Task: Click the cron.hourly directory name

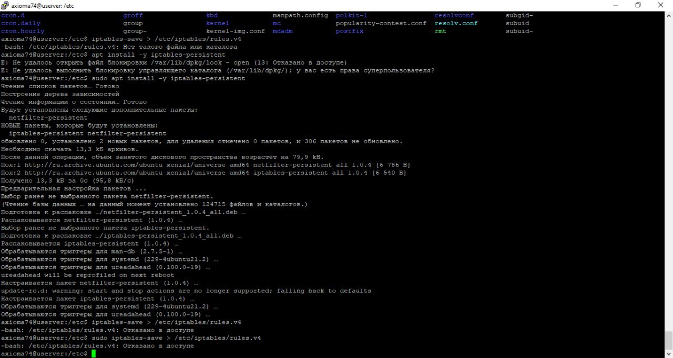Action: [x=23, y=31]
